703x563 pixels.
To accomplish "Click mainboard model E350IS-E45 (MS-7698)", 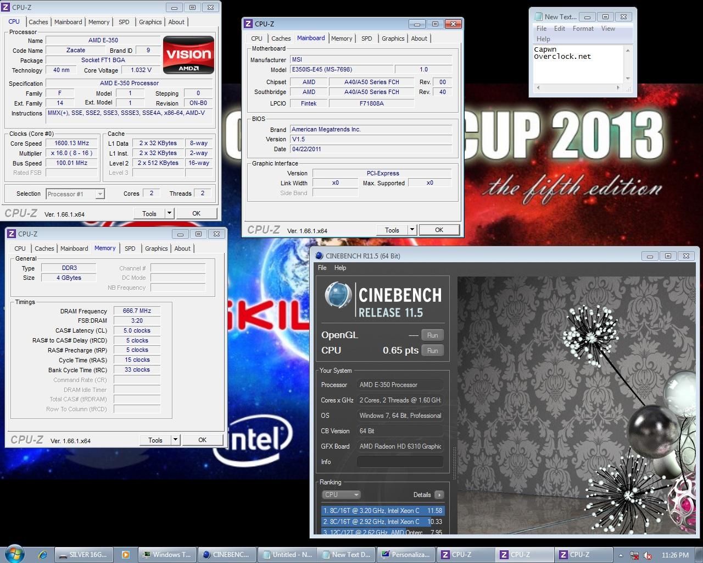I will point(342,69).
